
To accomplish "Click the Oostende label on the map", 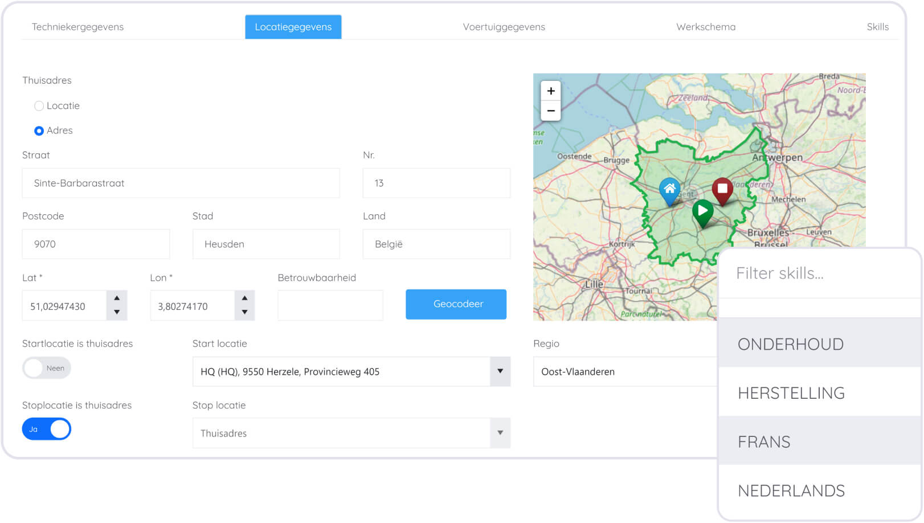I will (574, 156).
